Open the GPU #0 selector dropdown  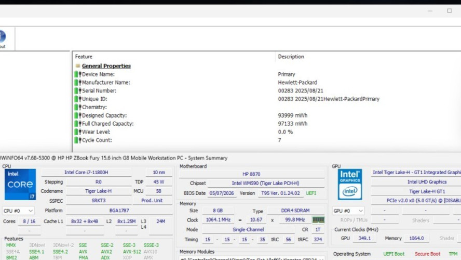(x=348, y=211)
